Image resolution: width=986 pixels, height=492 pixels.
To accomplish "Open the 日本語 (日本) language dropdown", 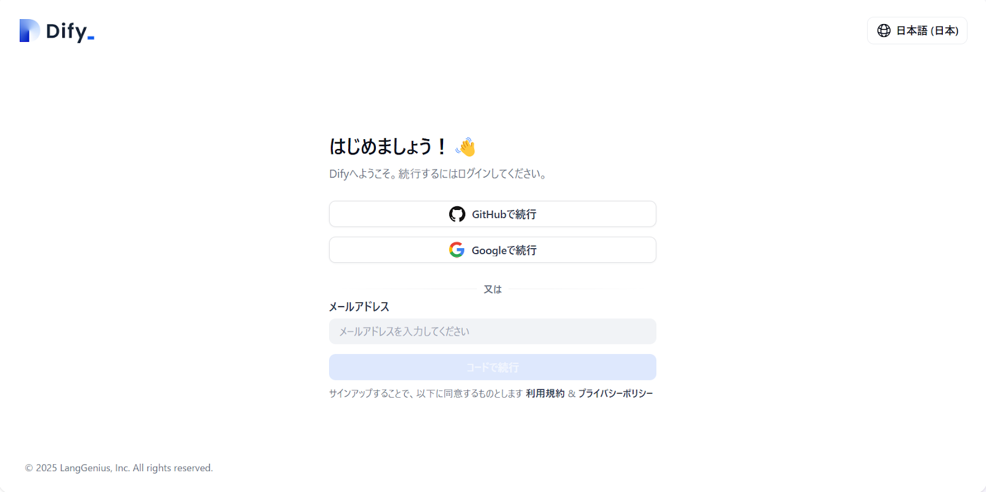I will tap(917, 31).
